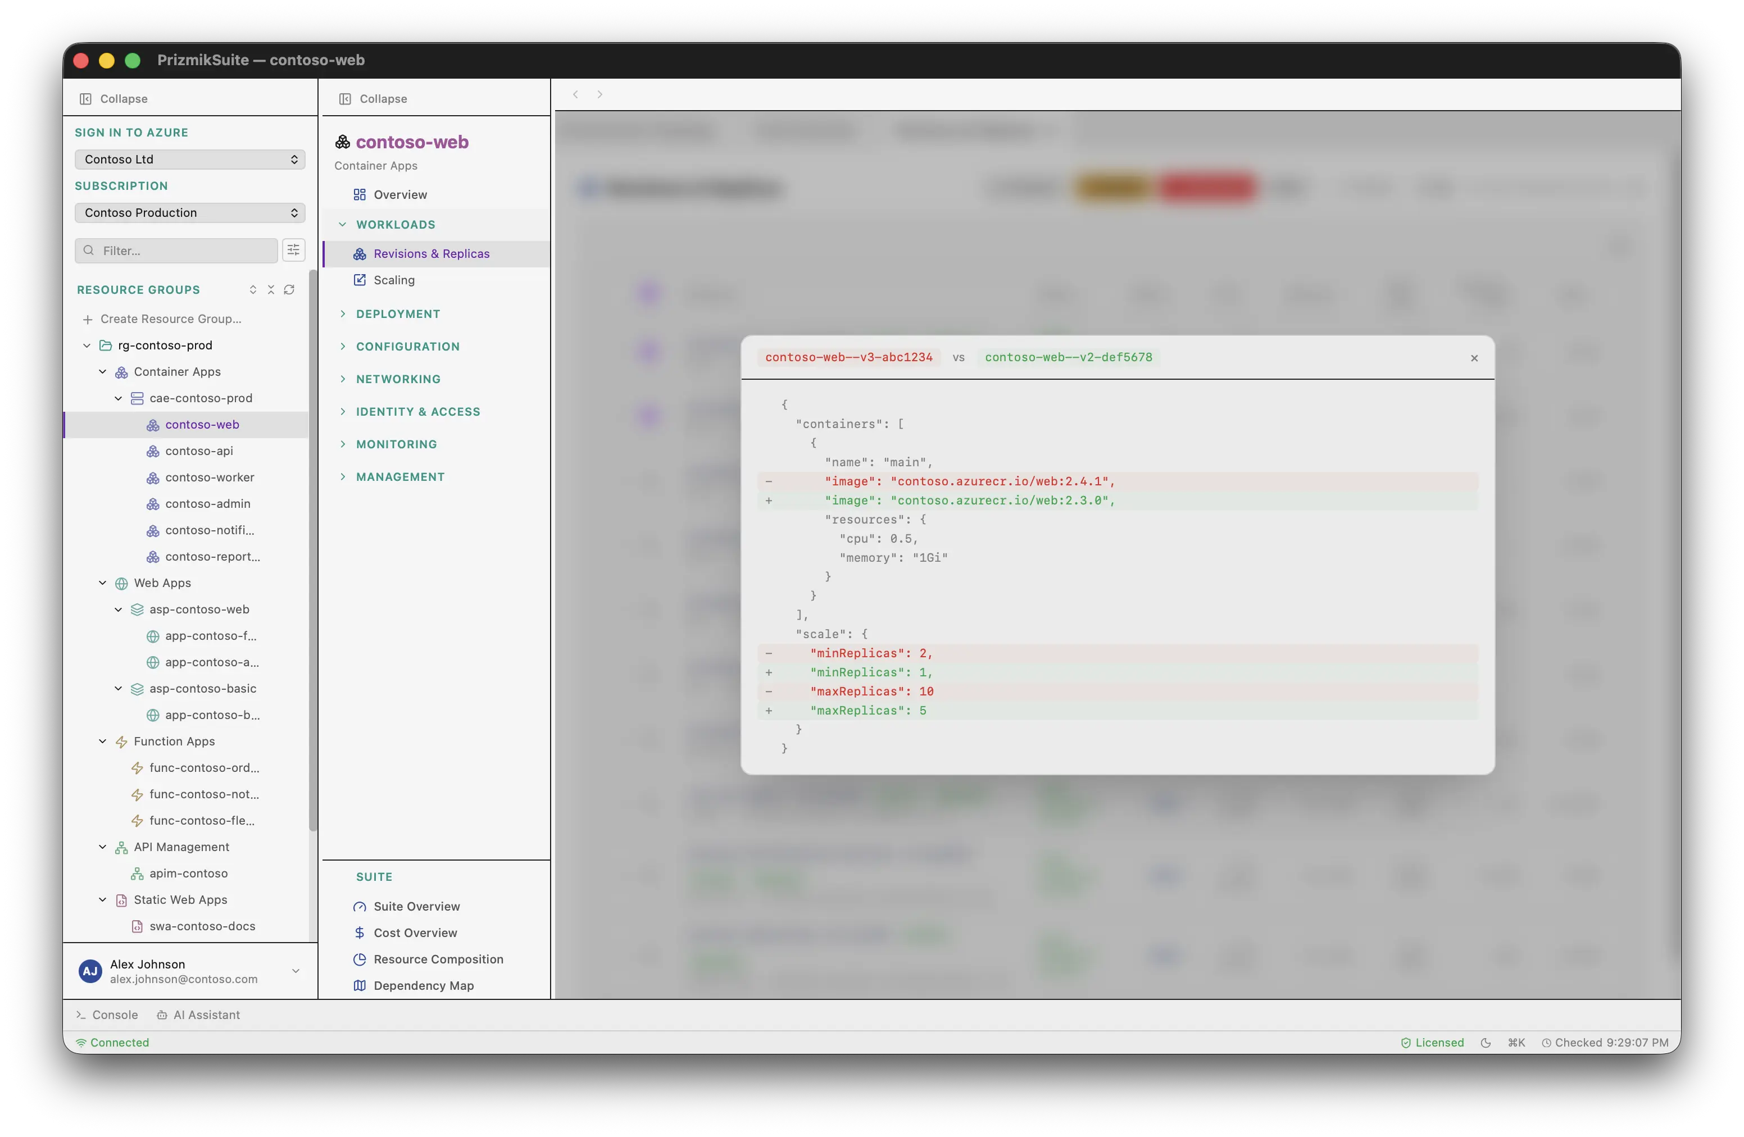
Task: Navigate back with the left arrow
Action: coord(576,94)
